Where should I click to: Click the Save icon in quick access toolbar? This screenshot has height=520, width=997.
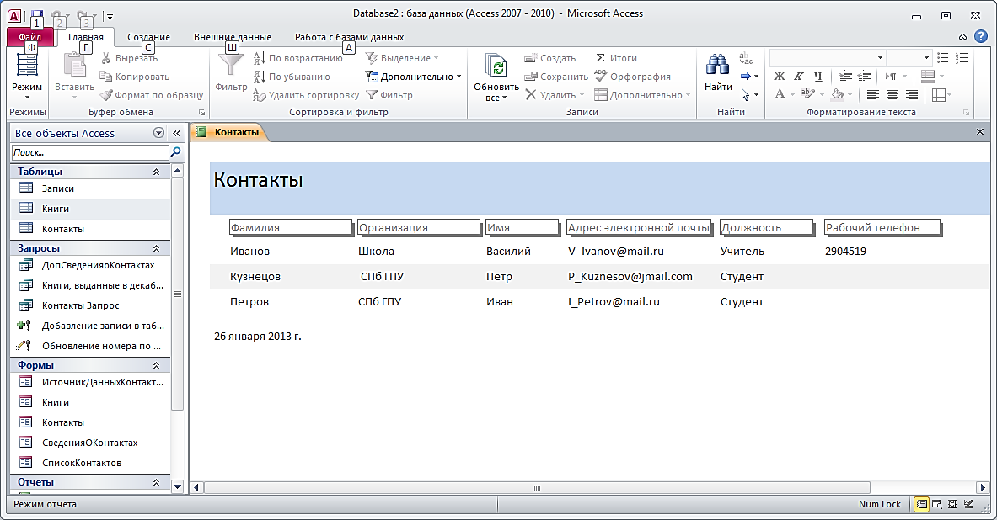click(x=36, y=14)
